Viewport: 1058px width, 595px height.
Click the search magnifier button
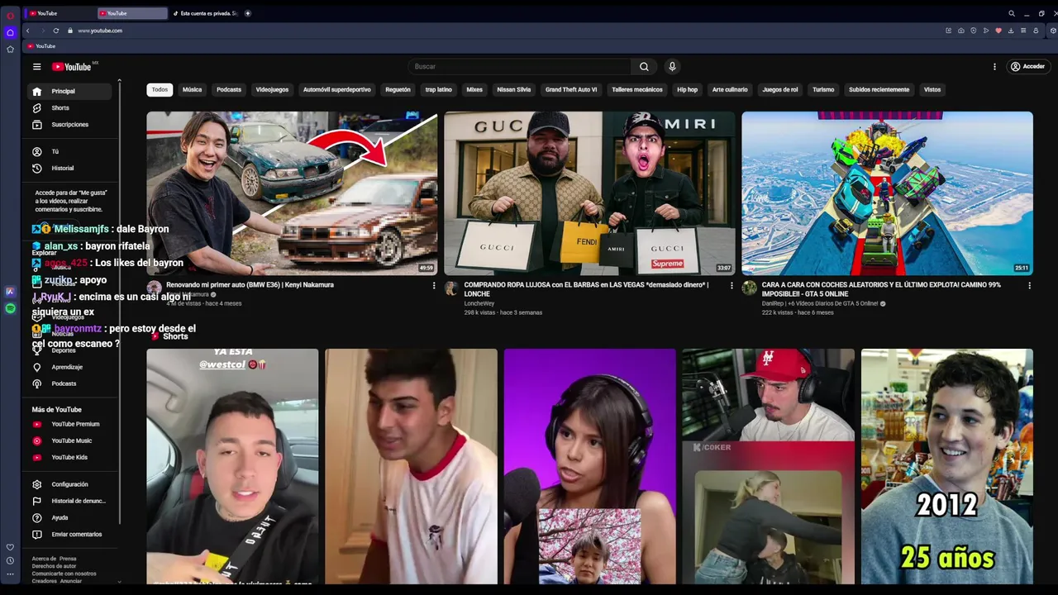(644, 67)
